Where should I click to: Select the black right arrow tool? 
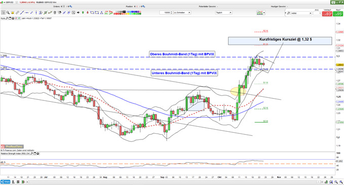pyautogui.click(x=78, y=13)
